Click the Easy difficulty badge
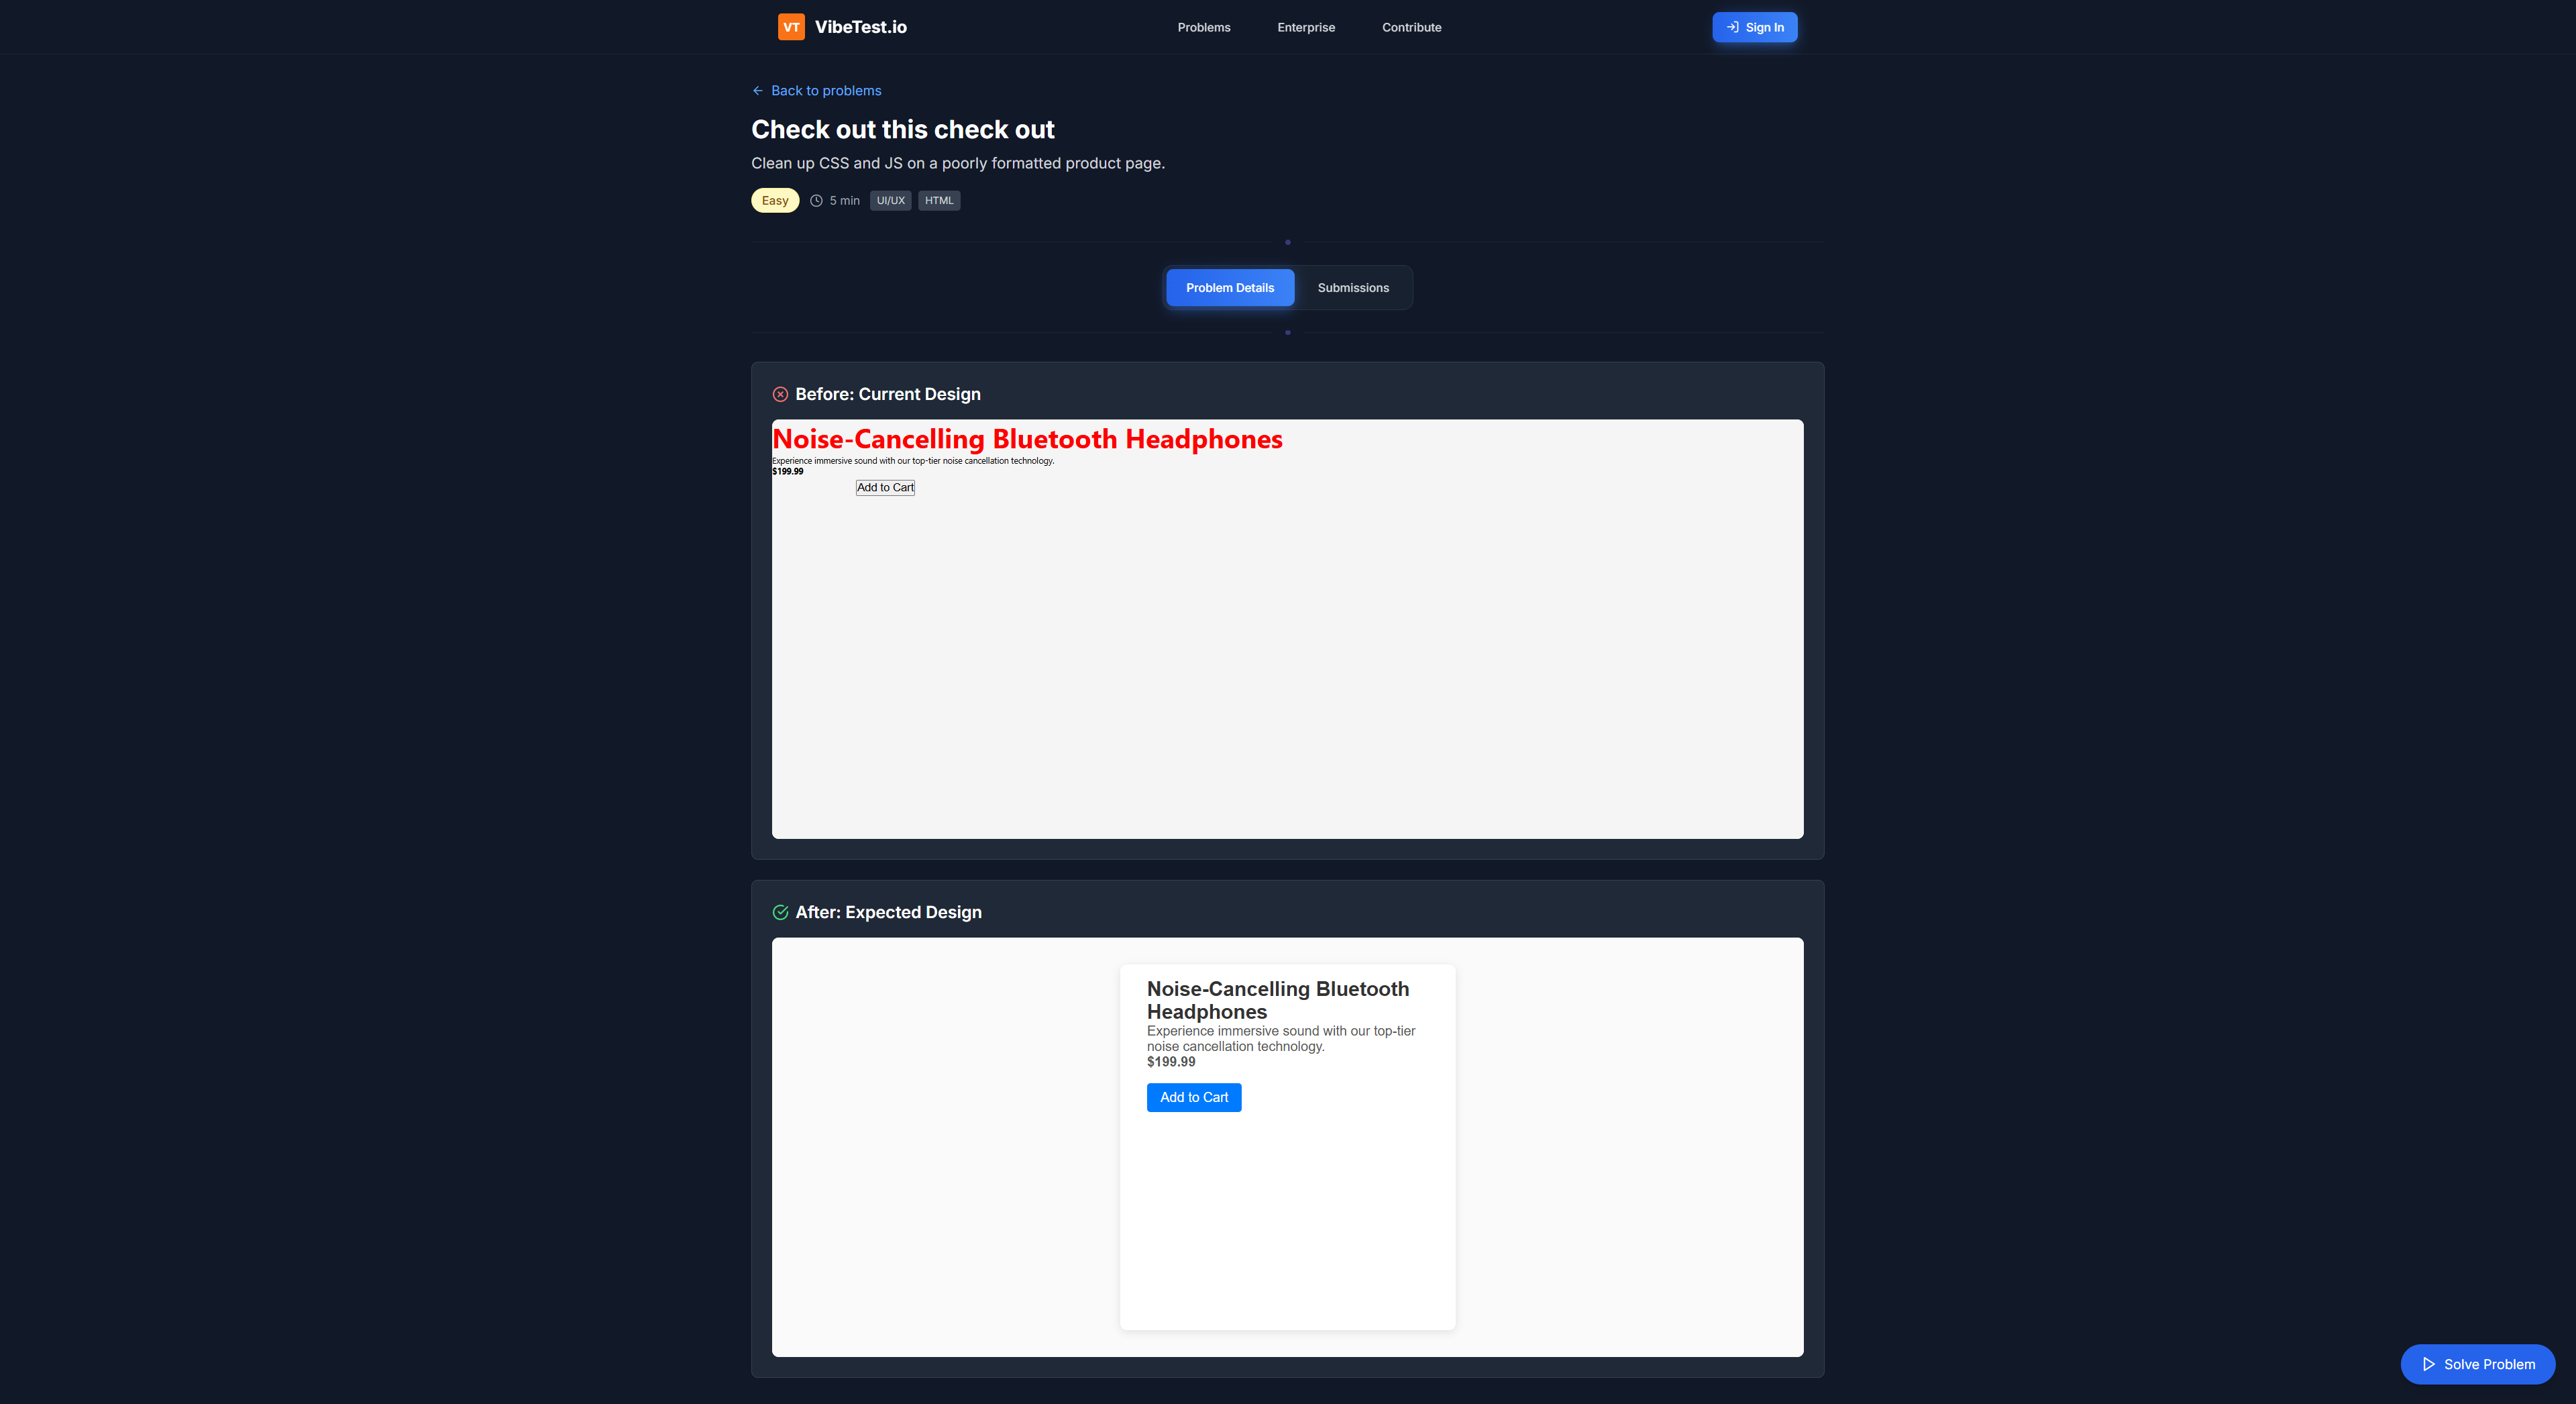 [x=775, y=201]
